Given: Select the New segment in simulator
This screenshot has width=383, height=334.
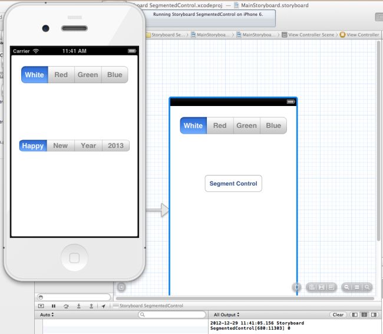Looking at the screenshot, I should pos(61,145).
